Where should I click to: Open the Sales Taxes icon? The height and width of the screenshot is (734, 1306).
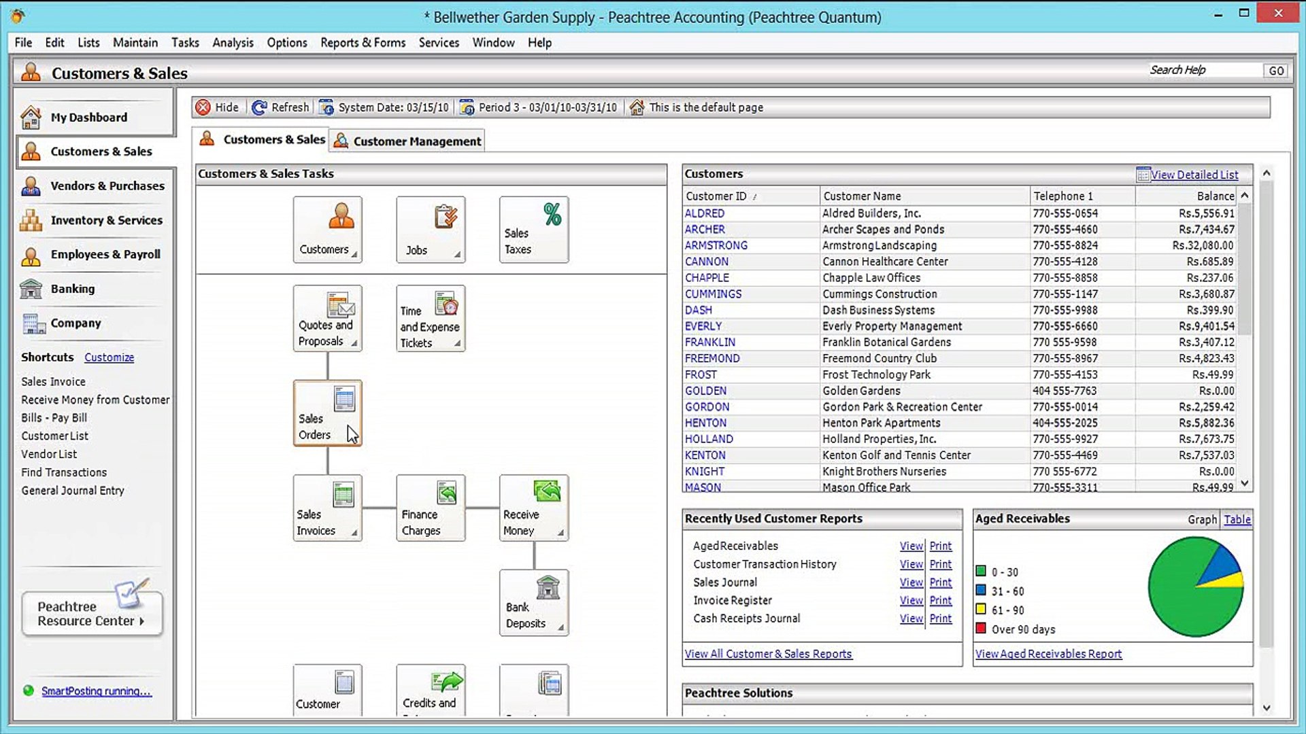[x=534, y=230]
